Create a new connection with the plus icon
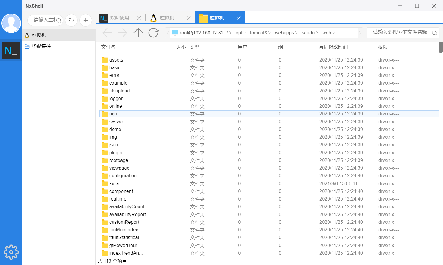The image size is (443, 265). 86,20
